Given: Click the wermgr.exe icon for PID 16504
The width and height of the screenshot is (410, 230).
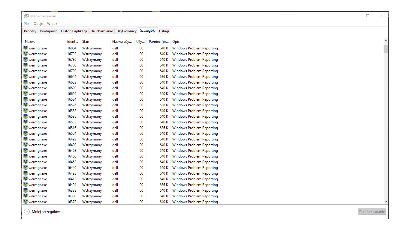Looking at the screenshot, I should click(26, 133).
